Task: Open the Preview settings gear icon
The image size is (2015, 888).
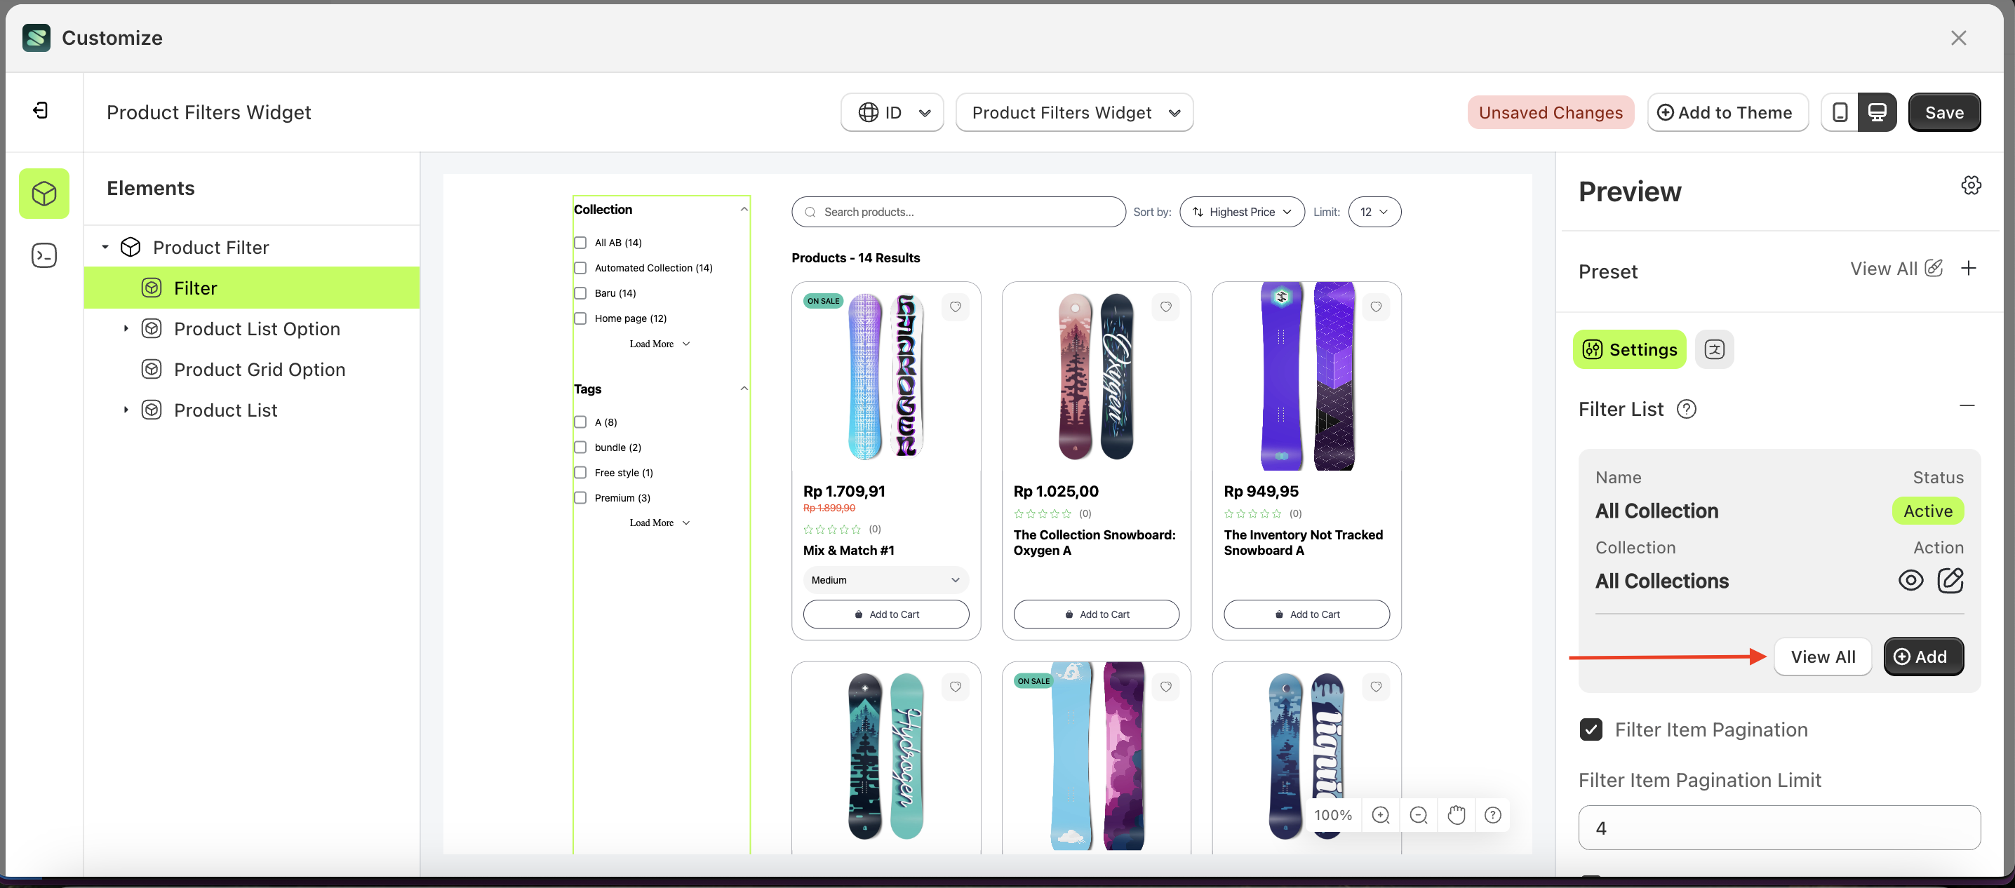Action: click(x=1972, y=184)
